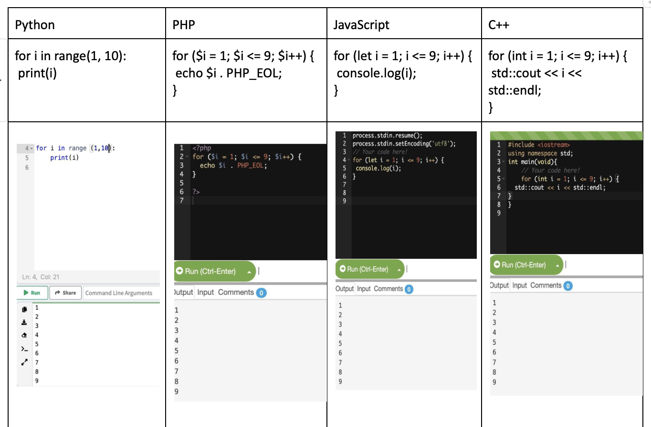651x427 pixels.
Task: Select the Comments tab in PHP column
Action: (236, 292)
